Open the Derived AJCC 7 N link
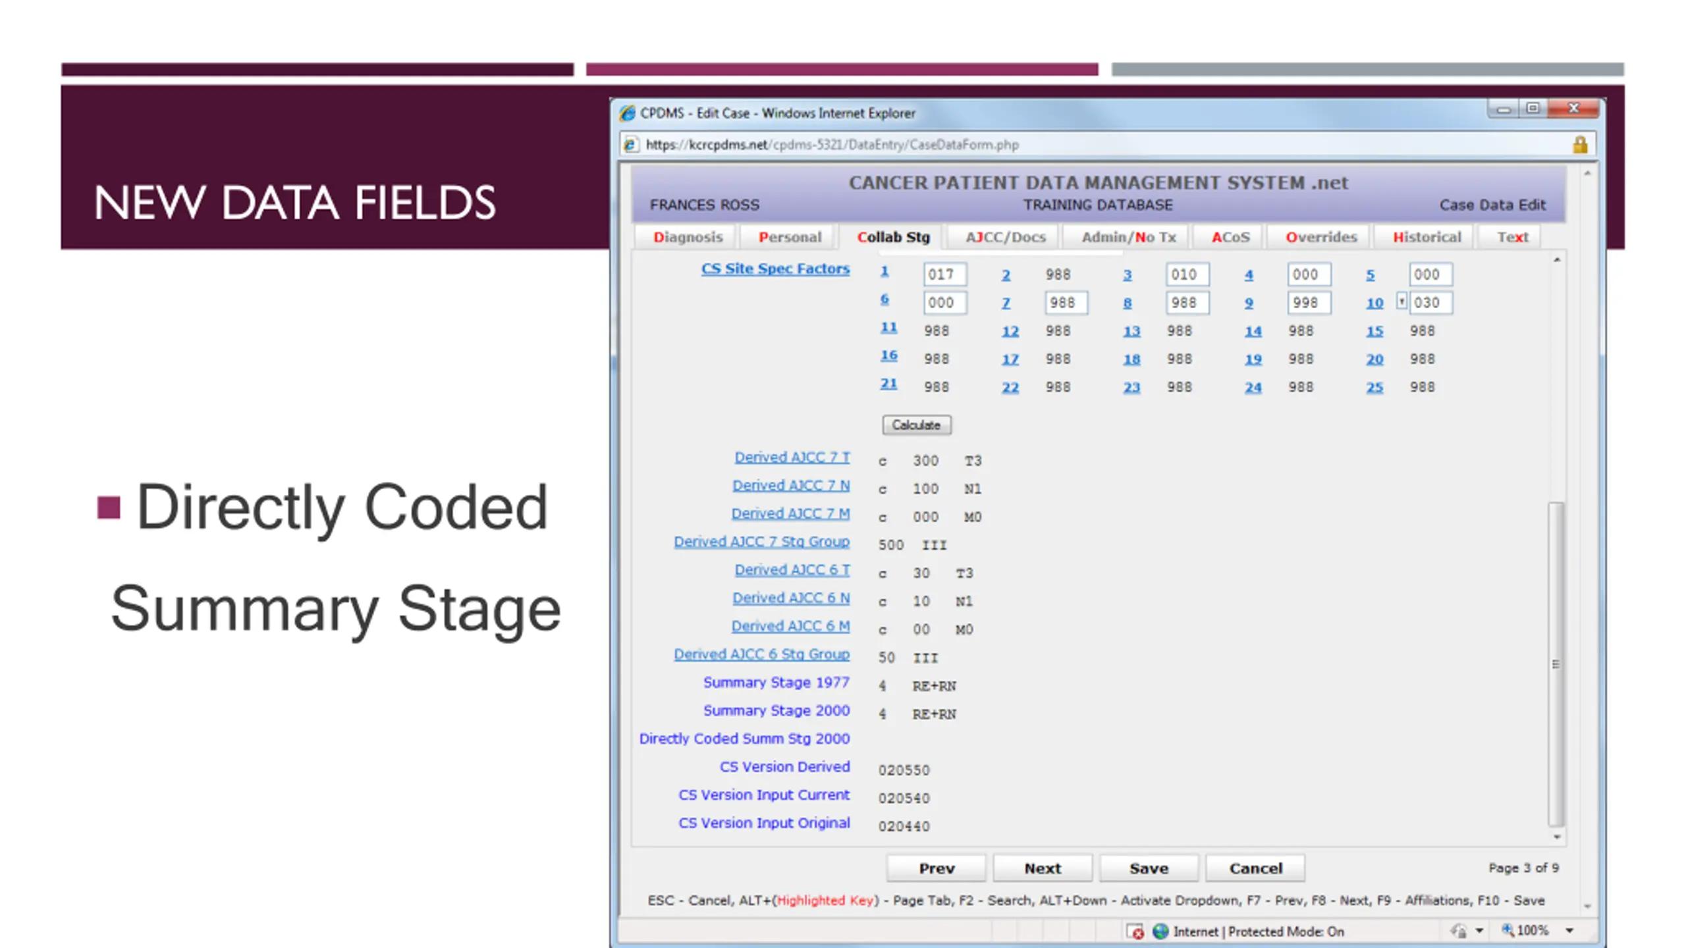 [x=791, y=485]
